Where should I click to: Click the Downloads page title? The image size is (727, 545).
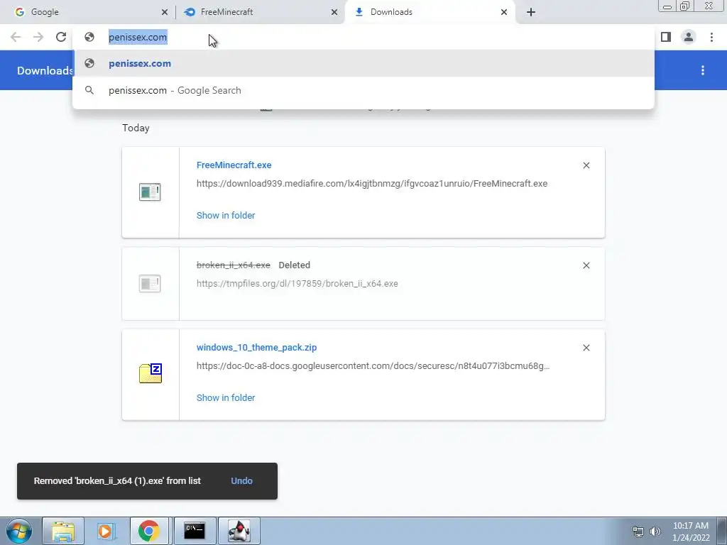point(45,70)
